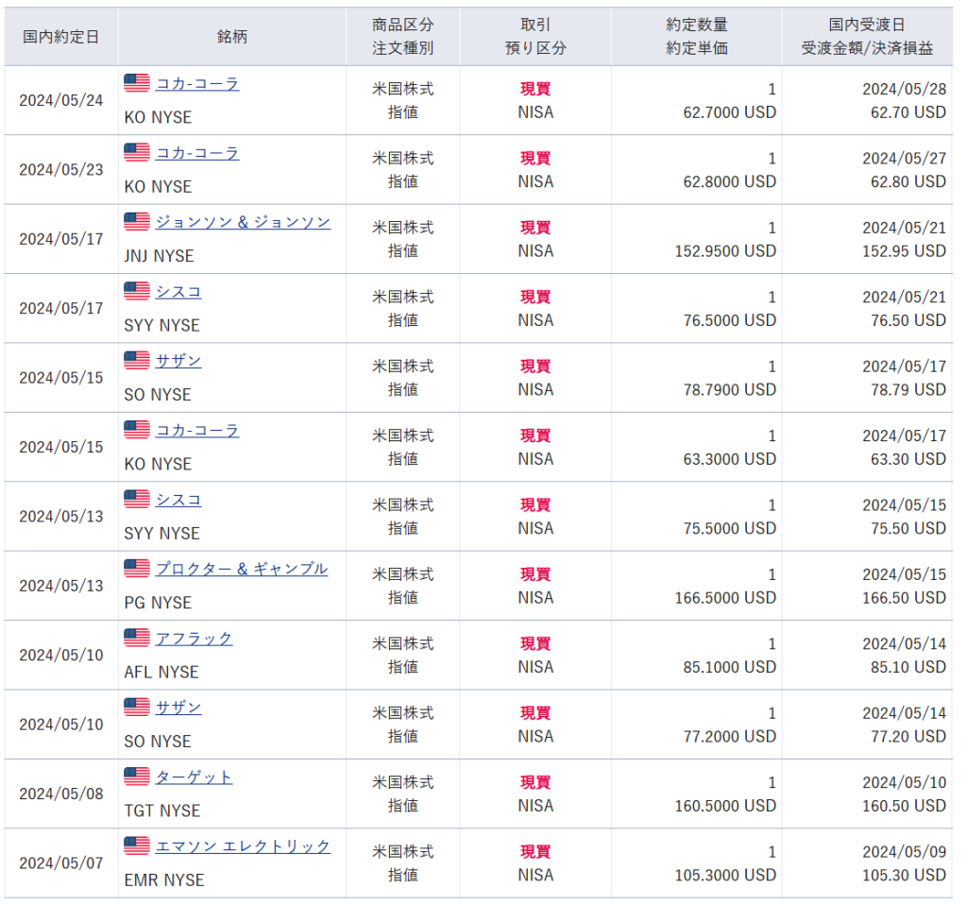The width and height of the screenshot is (967, 905).
Task: Click the flag icon next to ターゲット
Action: click(x=137, y=777)
